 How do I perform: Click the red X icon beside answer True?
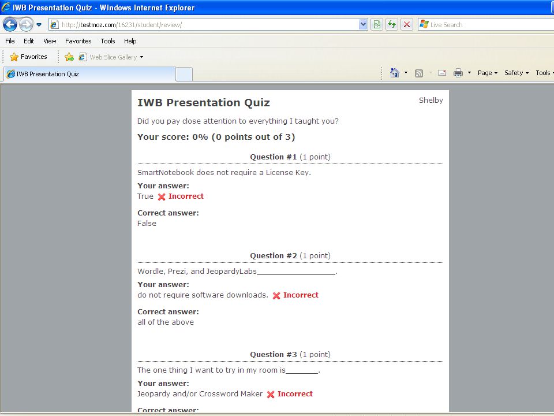point(162,196)
